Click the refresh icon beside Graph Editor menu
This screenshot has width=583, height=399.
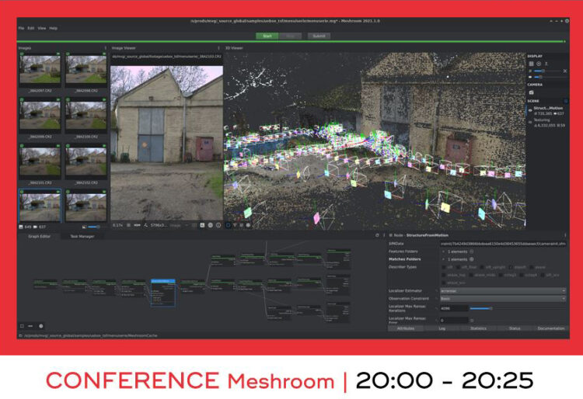pyautogui.click(x=377, y=235)
